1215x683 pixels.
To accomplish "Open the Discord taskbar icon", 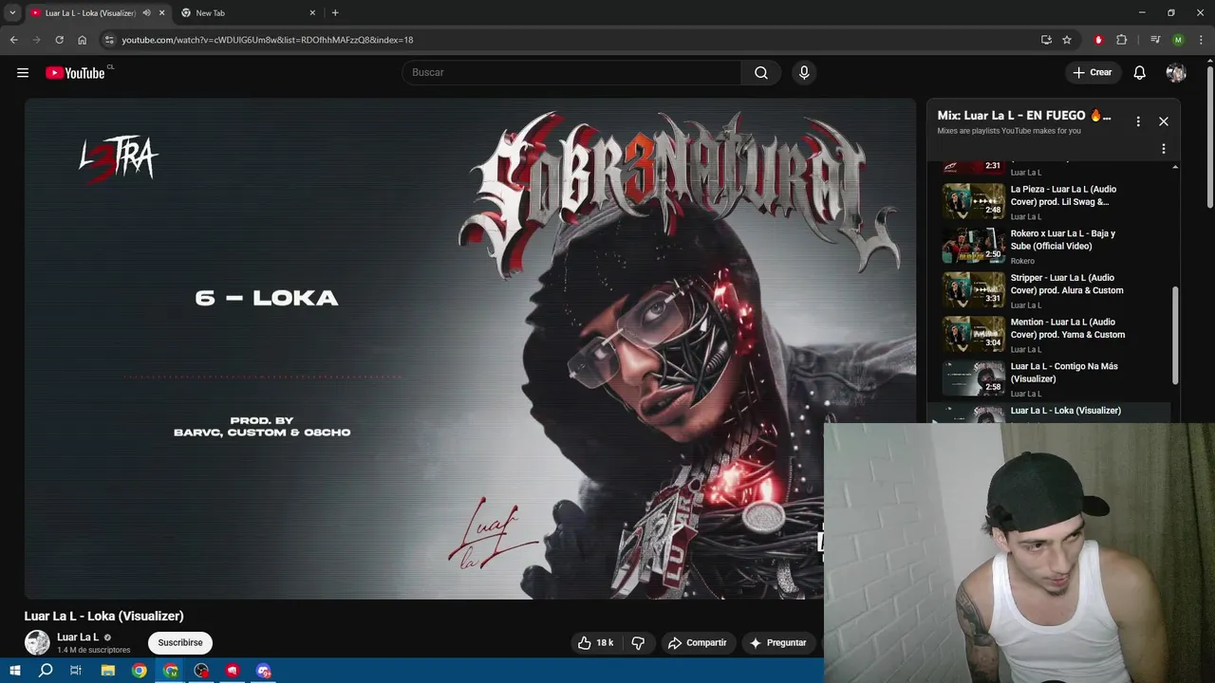I will (264, 671).
